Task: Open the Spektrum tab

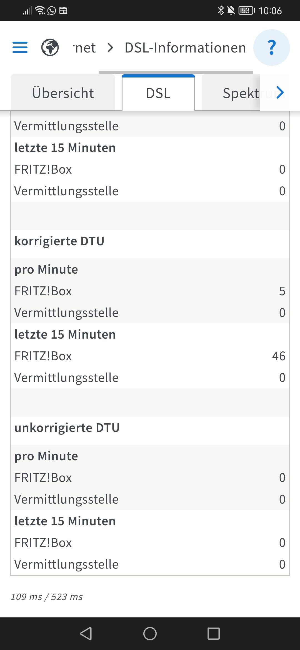Action: tap(241, 93)
